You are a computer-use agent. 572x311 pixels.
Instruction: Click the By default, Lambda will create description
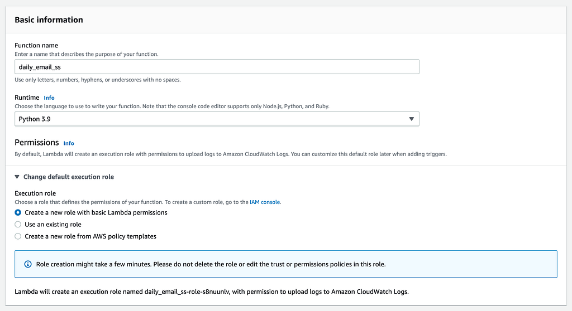231,154
